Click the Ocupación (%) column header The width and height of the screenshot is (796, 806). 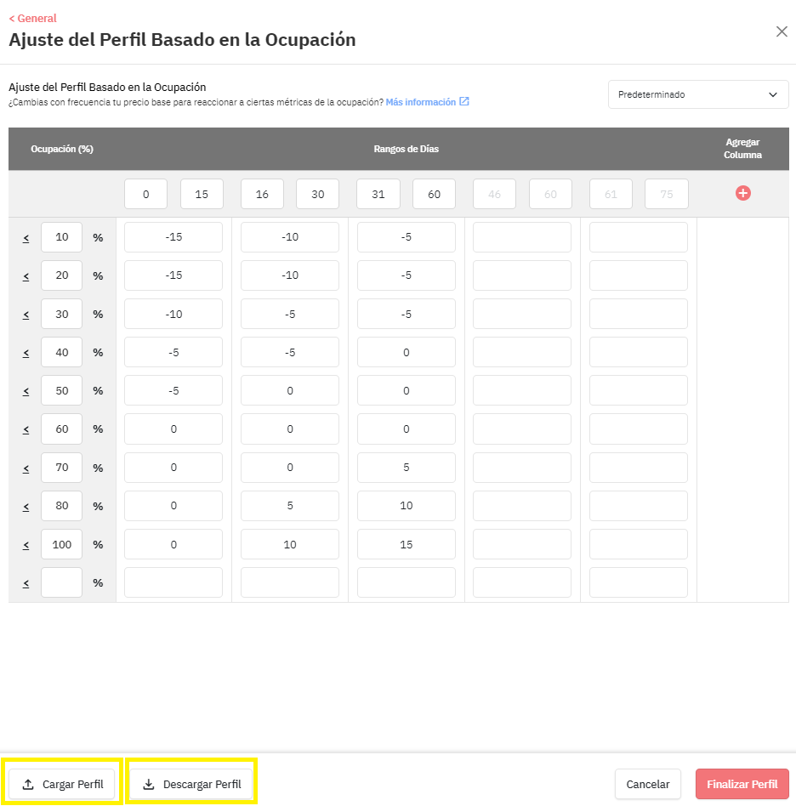(x=62, y=149)
